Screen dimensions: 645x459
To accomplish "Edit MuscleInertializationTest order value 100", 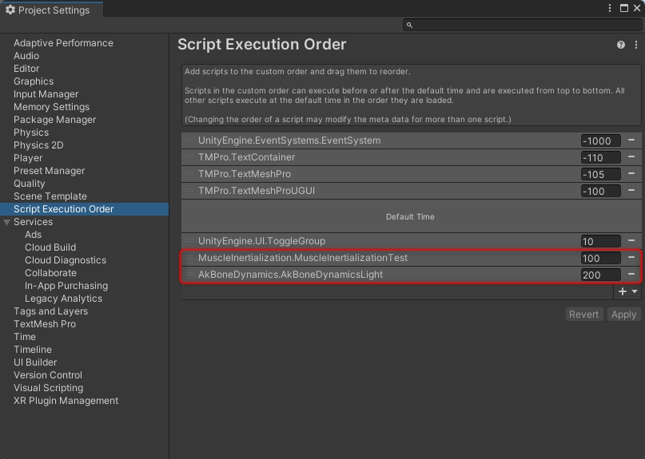I will tap(600, 259).
